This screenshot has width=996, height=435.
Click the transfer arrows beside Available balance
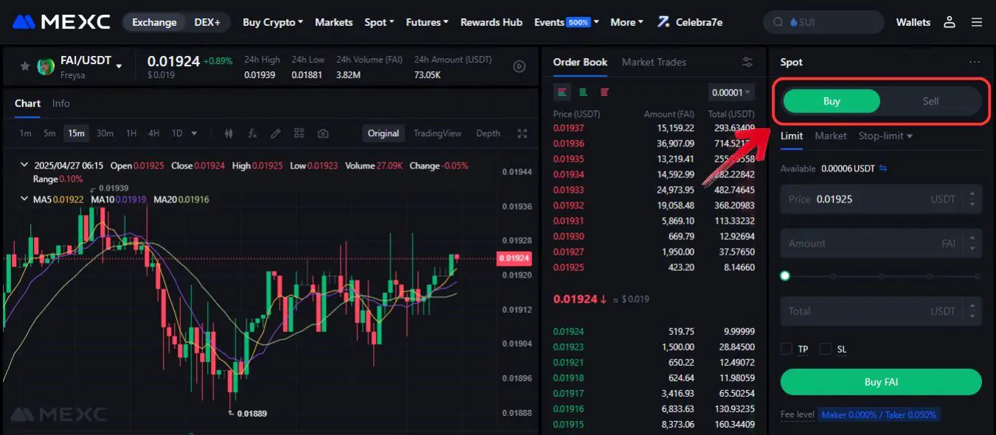pyautogui.click(x=882, y=169)
